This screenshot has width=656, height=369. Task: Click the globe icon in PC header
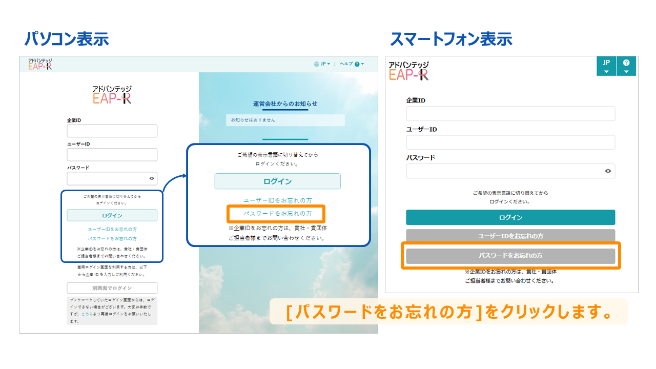pyautogui.click(x=317, y=64)
